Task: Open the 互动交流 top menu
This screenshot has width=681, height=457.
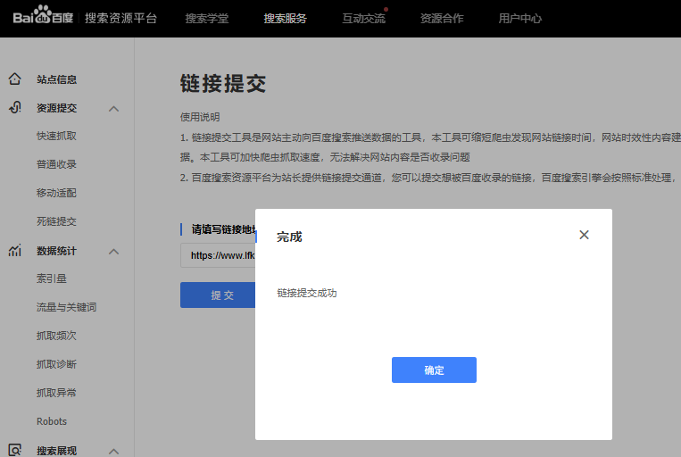Action: pyautogui.click(x=363, y=19)
